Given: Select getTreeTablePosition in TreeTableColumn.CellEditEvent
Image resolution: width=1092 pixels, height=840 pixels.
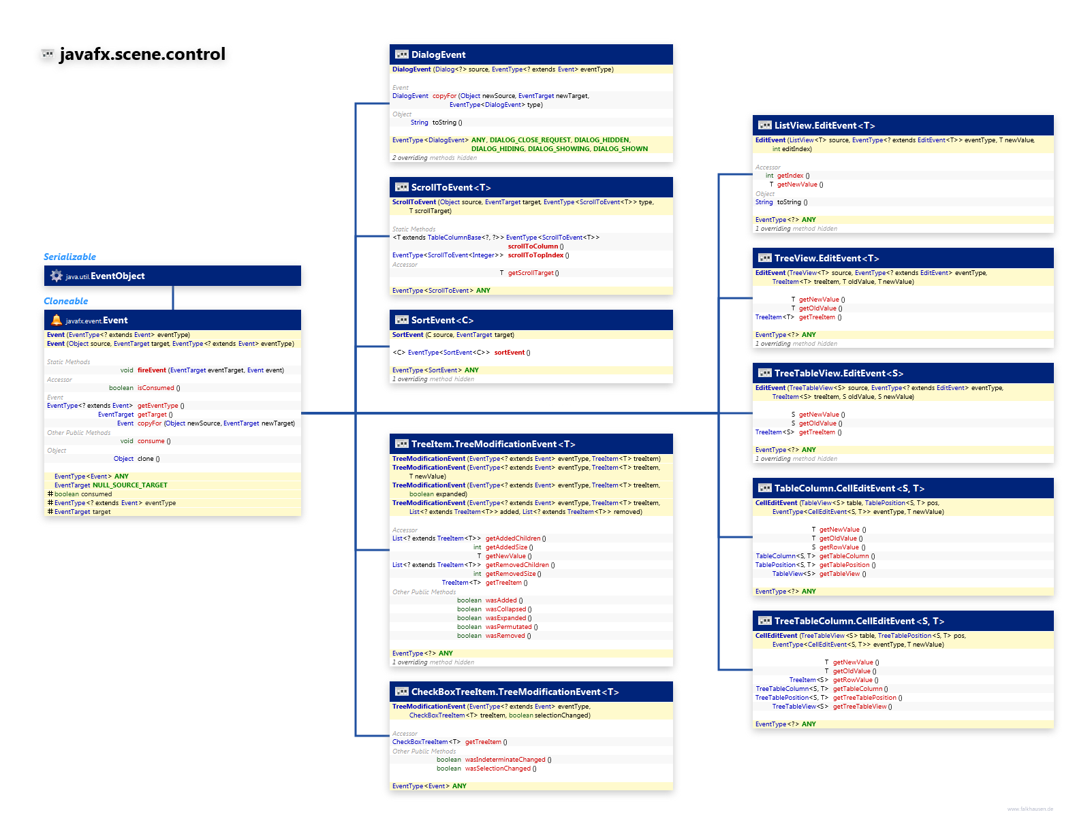Looking at the screenshot, I should point(864,698).
